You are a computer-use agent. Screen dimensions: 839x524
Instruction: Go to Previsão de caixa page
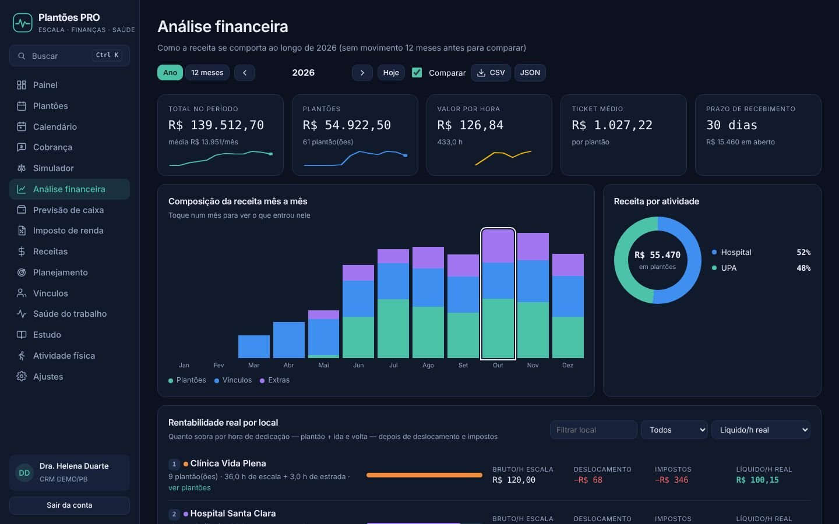click(x=69, y=210)
